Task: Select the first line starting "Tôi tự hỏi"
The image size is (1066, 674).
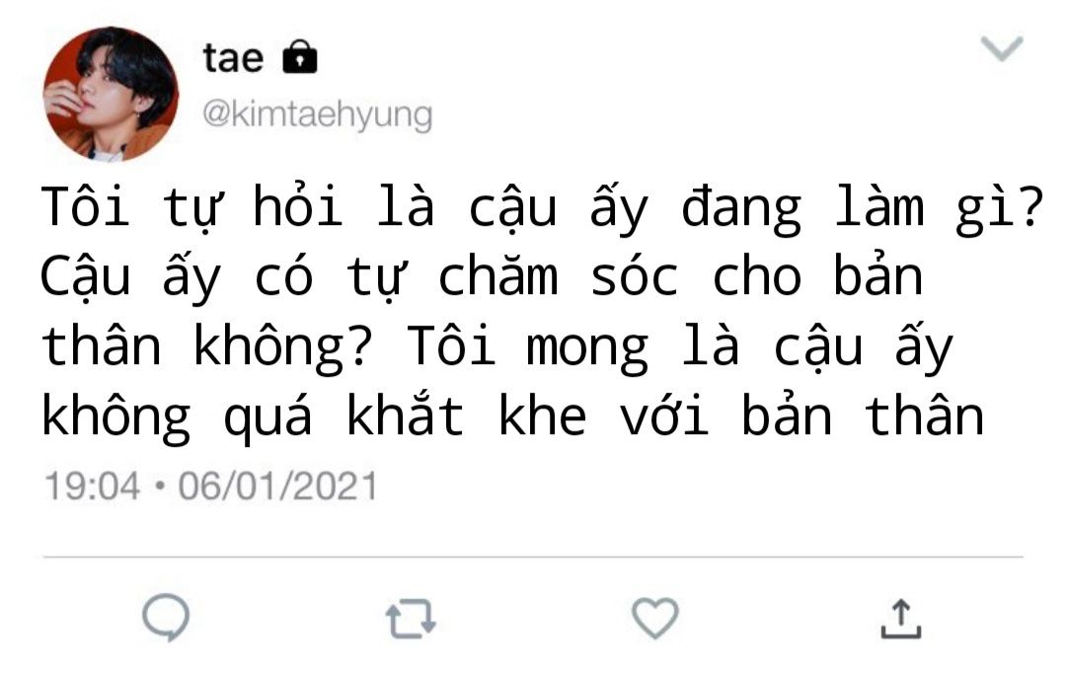Action: [542, 208]
